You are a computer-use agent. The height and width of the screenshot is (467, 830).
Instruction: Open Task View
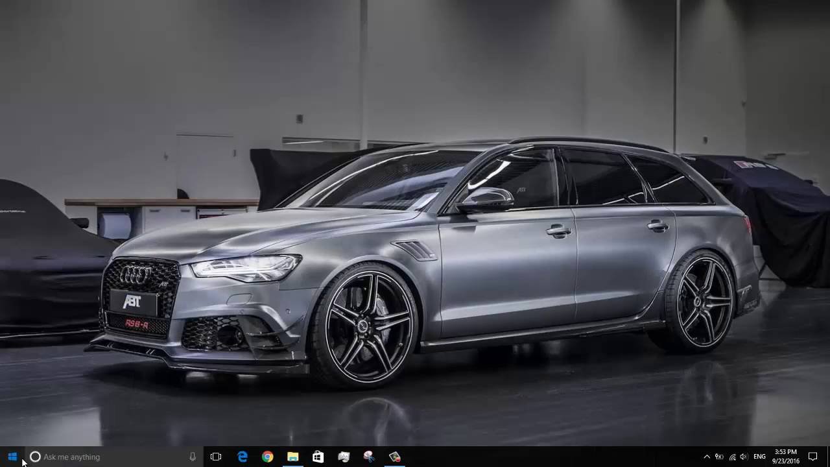[216, 457]
